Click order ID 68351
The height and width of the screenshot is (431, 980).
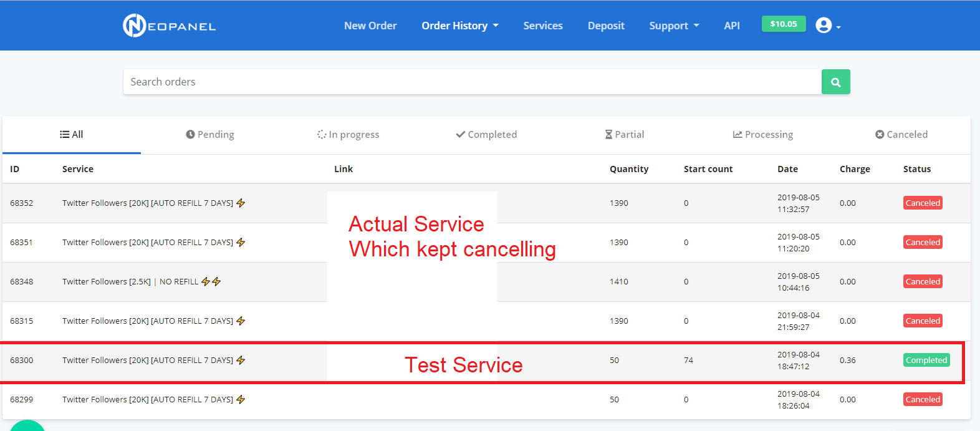[21, 243]
